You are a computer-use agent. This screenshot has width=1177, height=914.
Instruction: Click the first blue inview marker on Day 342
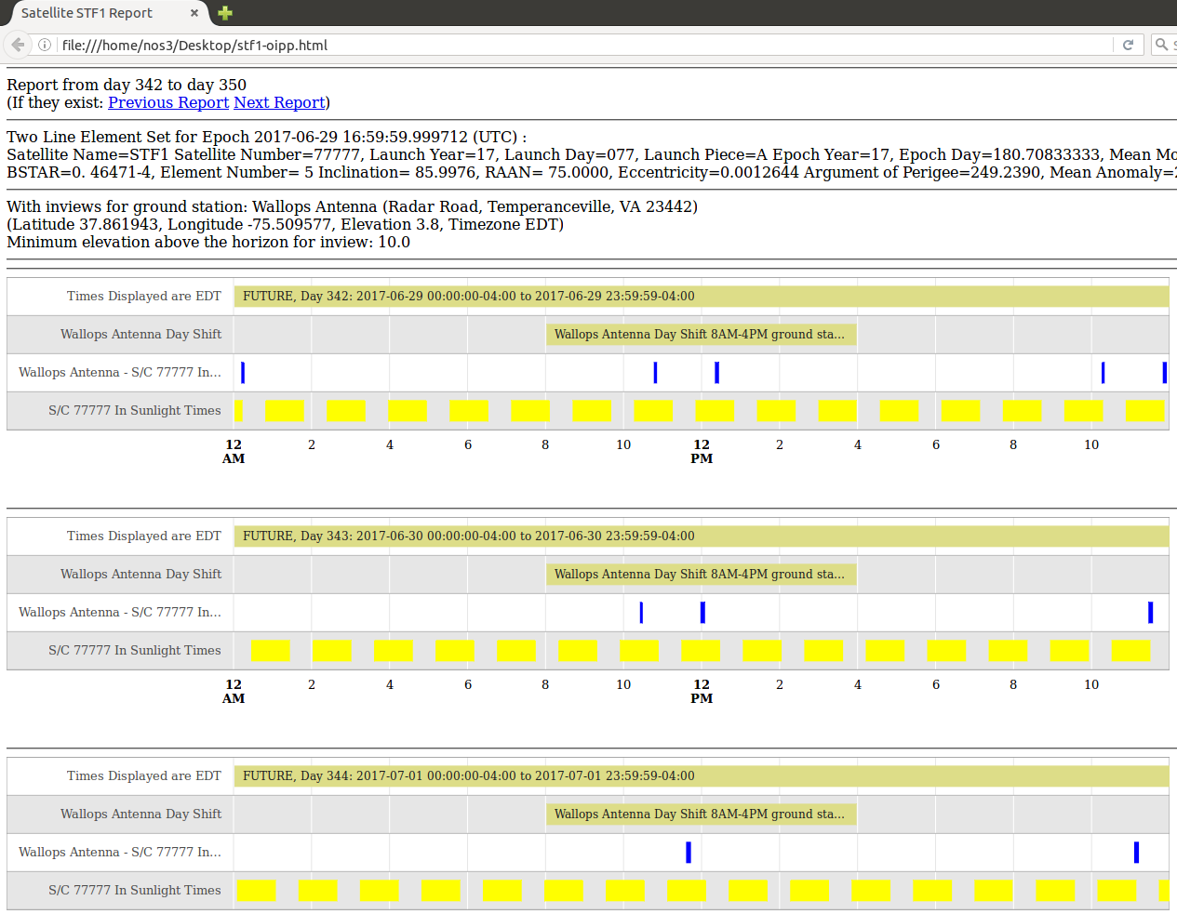pos(243,372)
